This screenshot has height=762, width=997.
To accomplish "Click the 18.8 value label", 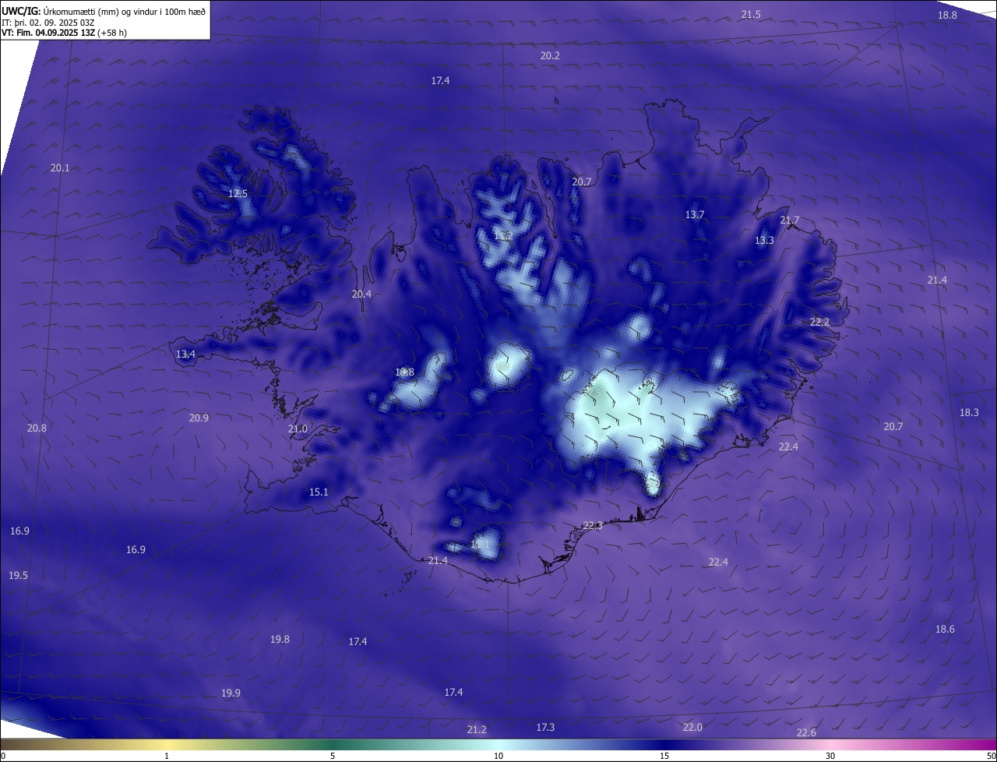I will (947, 16).
